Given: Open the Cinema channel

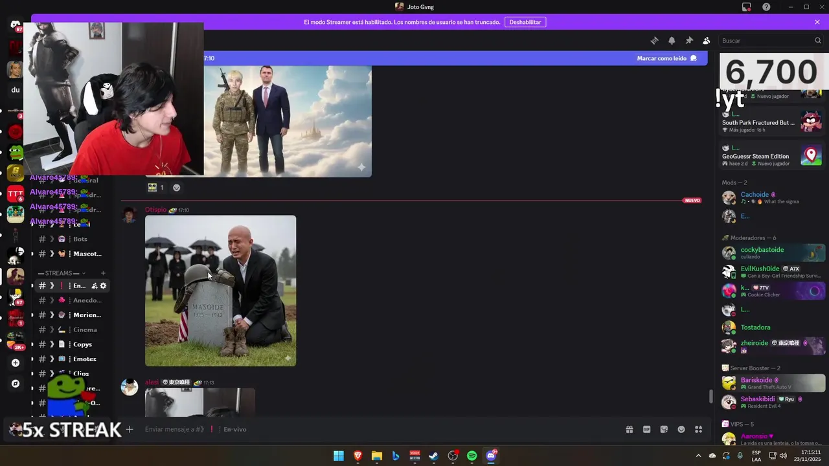Looking at the screenshot, I should point(71,329).
